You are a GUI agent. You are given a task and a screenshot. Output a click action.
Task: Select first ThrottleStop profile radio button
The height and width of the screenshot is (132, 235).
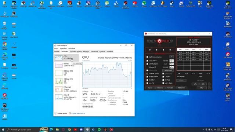pyautogui.click(x=150, y=50)
